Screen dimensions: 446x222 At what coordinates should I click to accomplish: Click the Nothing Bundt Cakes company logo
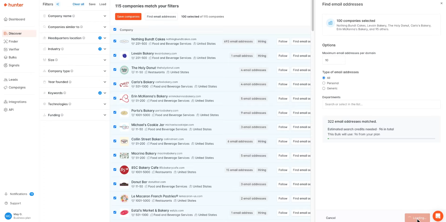124,41
